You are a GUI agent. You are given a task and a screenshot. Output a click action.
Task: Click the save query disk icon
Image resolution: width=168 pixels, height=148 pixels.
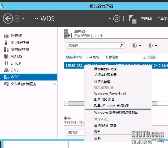tap(150, 46)
